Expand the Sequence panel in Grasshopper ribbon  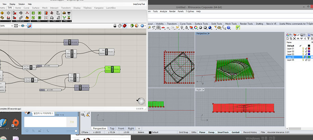click(29, 21)
